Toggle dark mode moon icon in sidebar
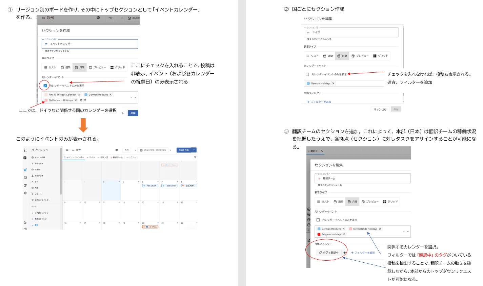Viewport: 483px width, 286px height. [25, 222]
